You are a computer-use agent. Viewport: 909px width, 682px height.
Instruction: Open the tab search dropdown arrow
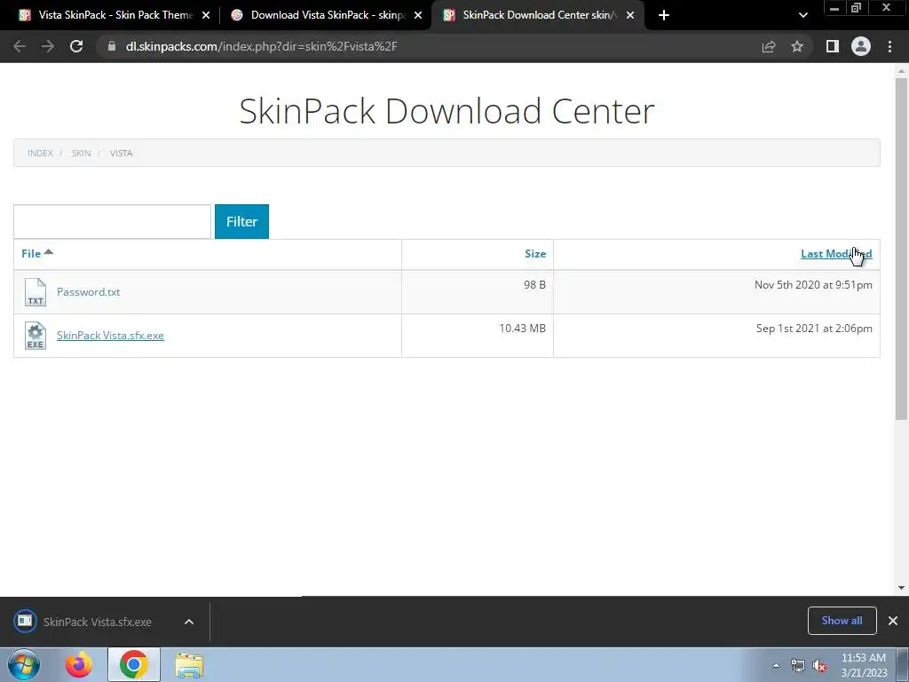coord(802,15)
